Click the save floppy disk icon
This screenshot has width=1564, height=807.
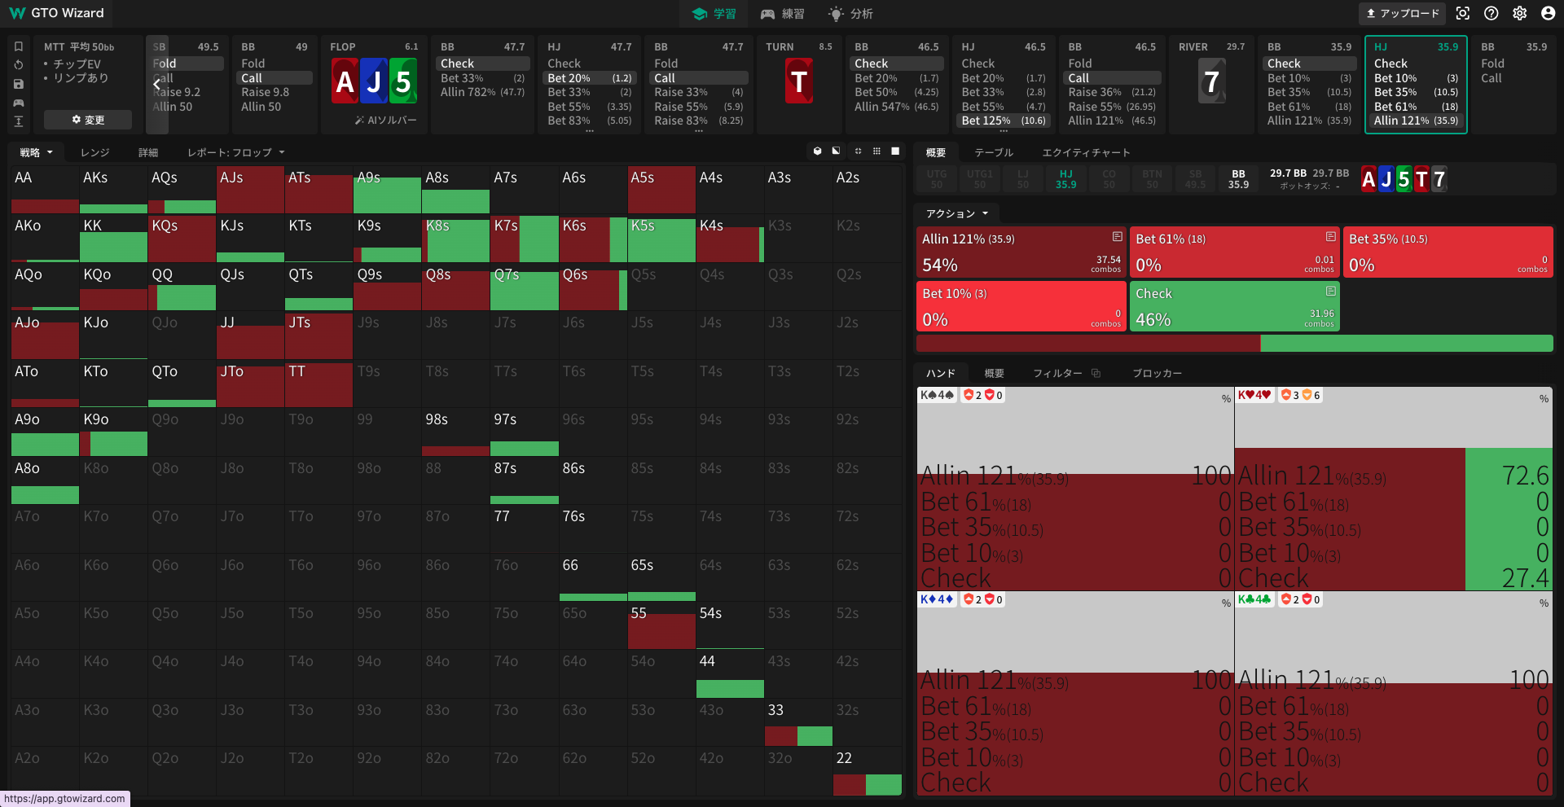(19, 84)
